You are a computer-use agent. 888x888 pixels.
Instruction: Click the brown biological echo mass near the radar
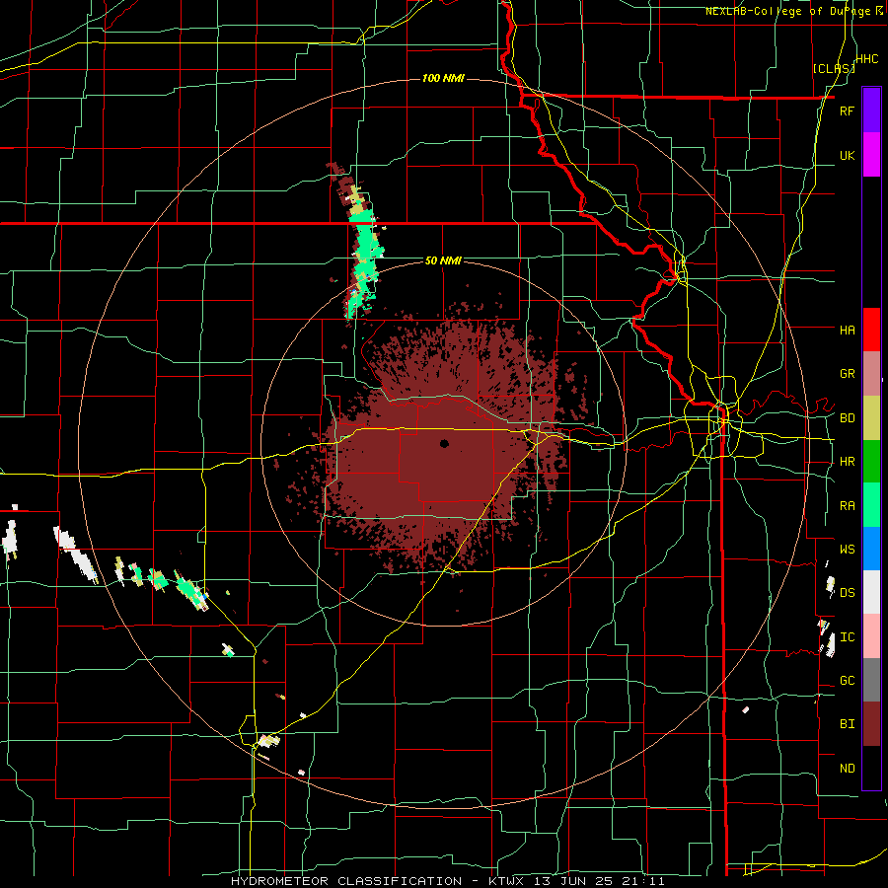point(442,453)
